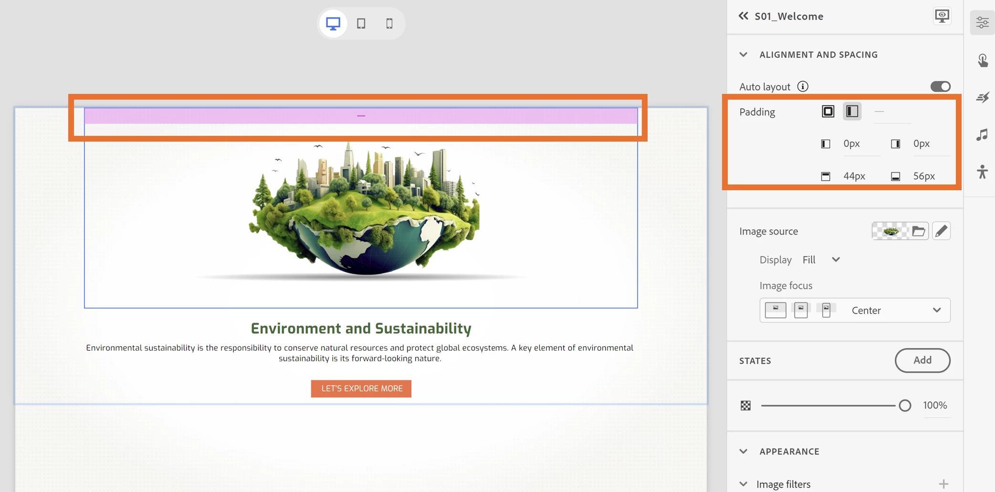Click Auto layout info icon
The image size is (995, 492).
tap(803, 86)
